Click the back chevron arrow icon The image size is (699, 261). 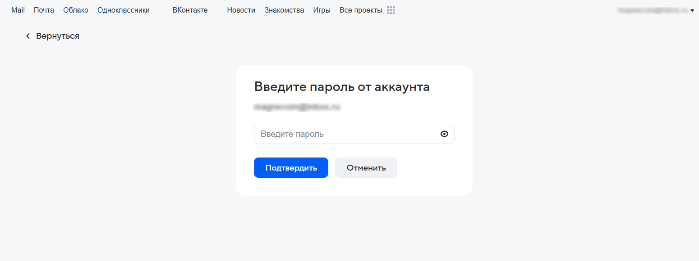coord(28,36)
